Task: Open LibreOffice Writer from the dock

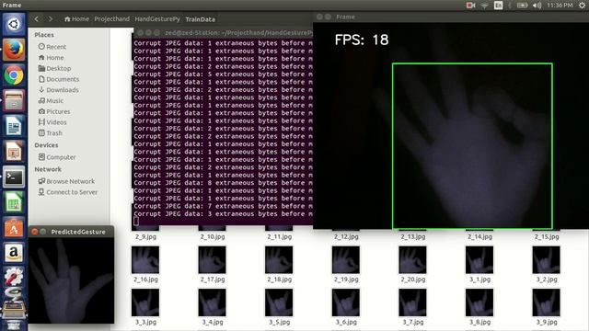Action: click(x=14, y=126)
